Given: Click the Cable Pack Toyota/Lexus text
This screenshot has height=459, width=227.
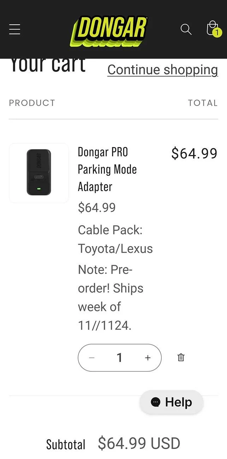Looking at the screenshot, I should pos(115,239).
